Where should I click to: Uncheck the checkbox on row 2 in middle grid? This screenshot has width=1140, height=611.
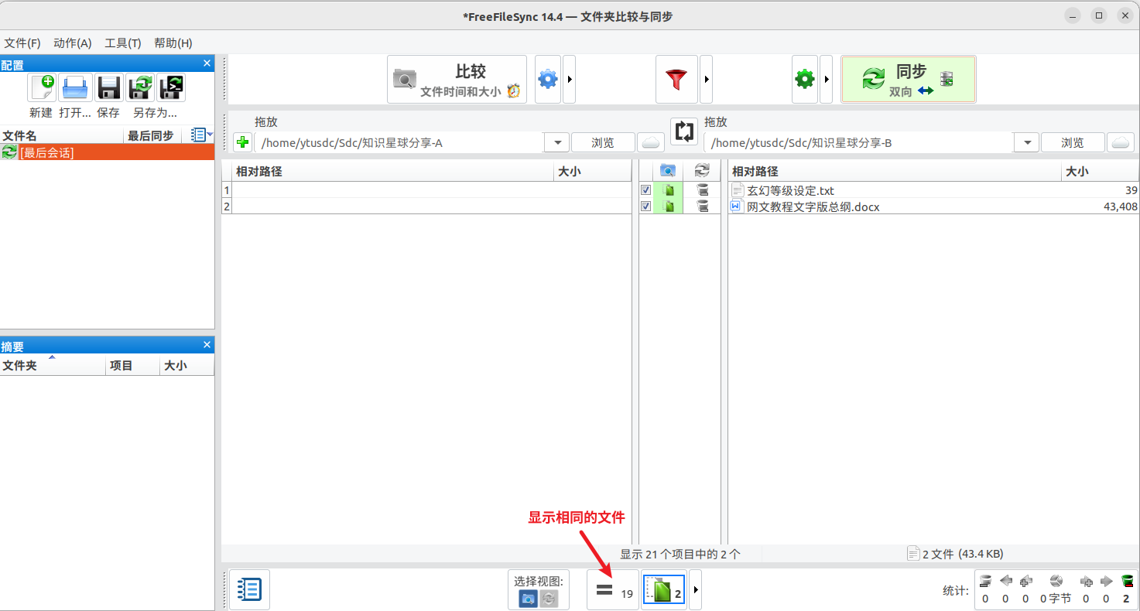(x=645, y=206)
